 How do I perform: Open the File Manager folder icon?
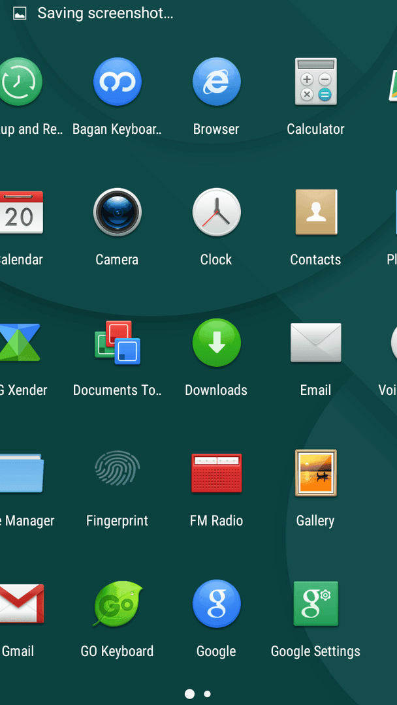coord(21,473)
